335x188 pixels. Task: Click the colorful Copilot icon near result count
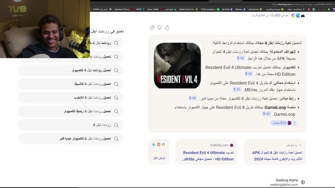293,16
